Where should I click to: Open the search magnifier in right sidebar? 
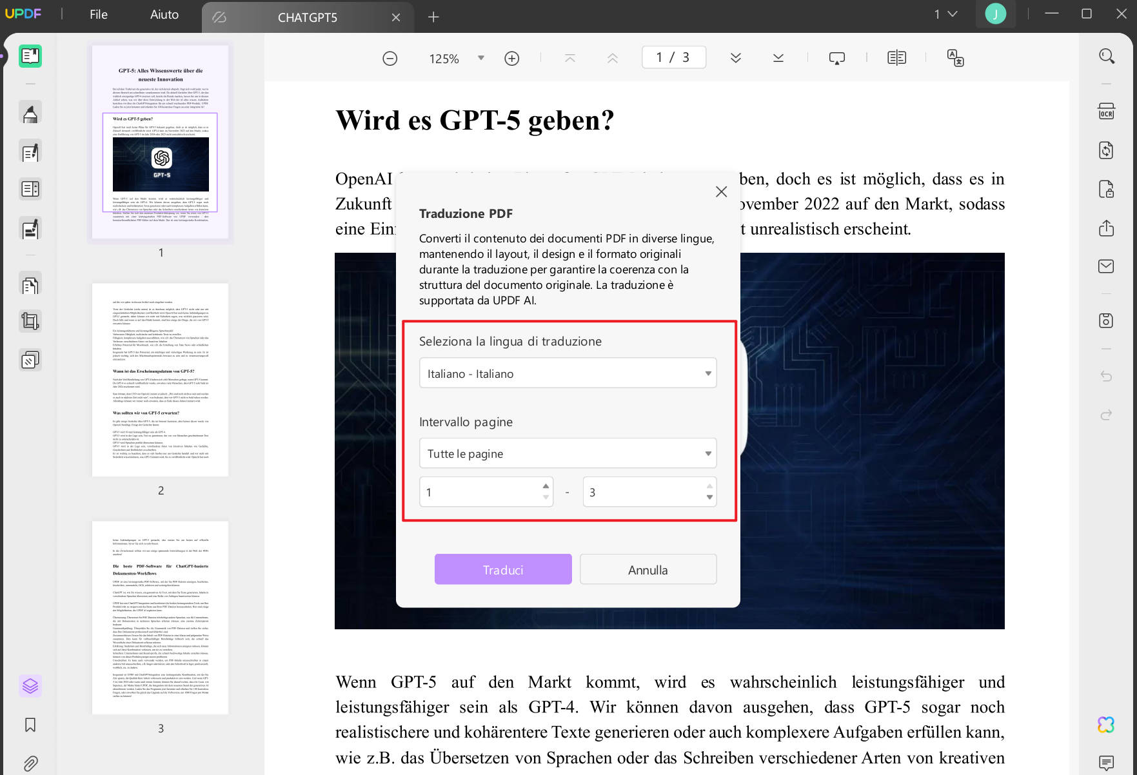(x=1107, y=56)
